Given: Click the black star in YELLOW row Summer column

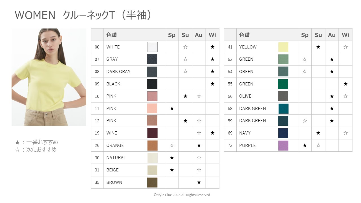Looking at the screenshot, I should click(x=318, y=47).
